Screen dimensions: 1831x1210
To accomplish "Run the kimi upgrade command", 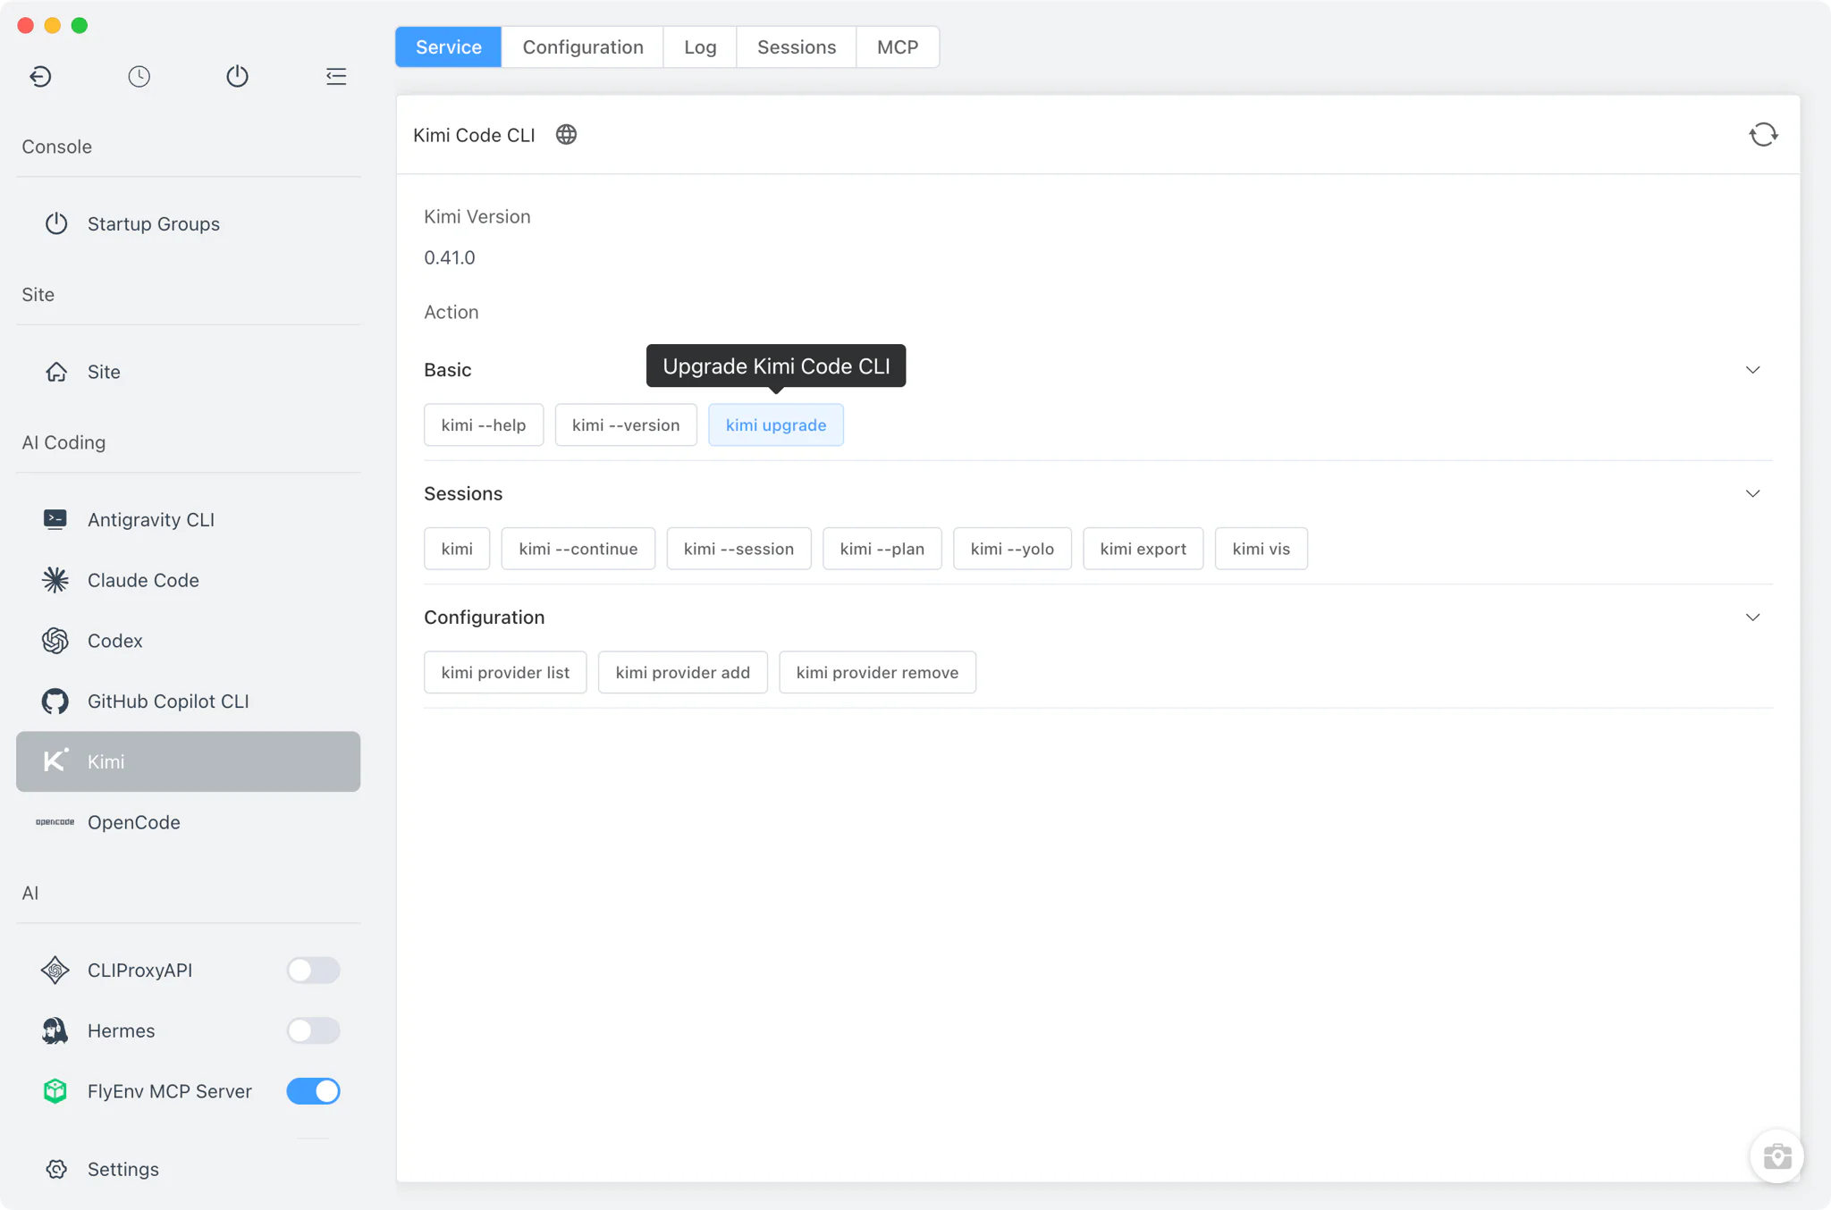I will [776, 425].
